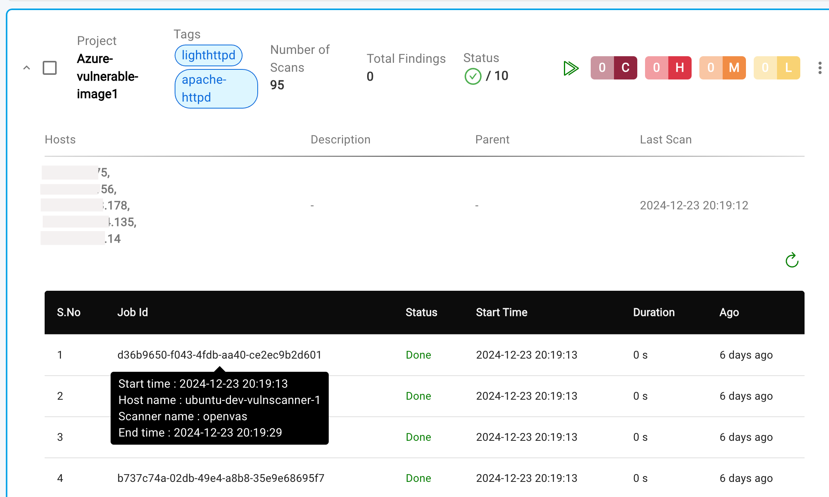Image resolution: width=829 pixels, height=497 pixels.
Task: Collapse the Azure-vulnerable-image1 project row
Action: click(x=26, y=68)
